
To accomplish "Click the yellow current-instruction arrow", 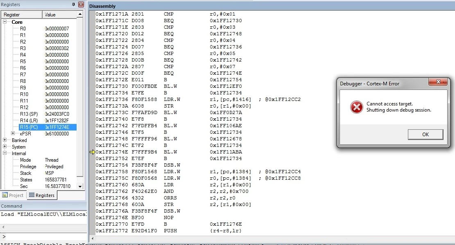I will pyautogui.click(x=92, y=152).
